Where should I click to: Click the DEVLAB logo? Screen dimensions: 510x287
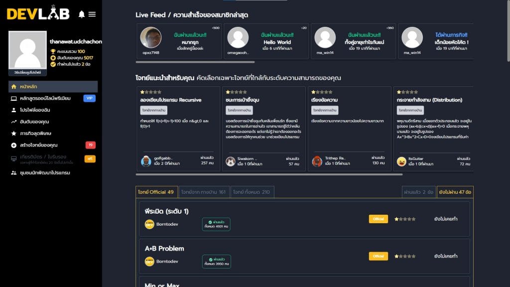pyautogui.click(x=38, y=14)
